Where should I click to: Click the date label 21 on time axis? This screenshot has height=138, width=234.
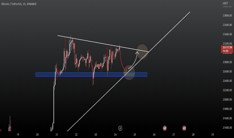click(x=57, y=134)
